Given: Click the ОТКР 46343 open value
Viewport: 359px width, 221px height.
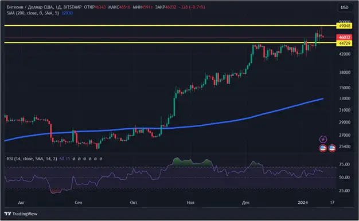Looking at the screenshot, I should pyautogui.click(x=95, y=7).
